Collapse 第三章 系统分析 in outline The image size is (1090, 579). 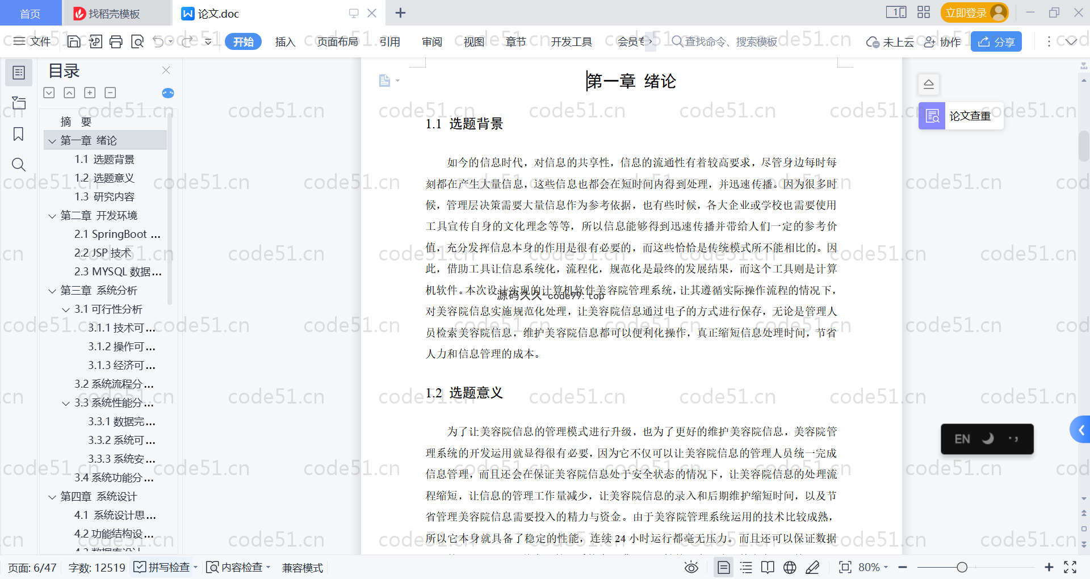pyautogui.click(x=52, y=291)
